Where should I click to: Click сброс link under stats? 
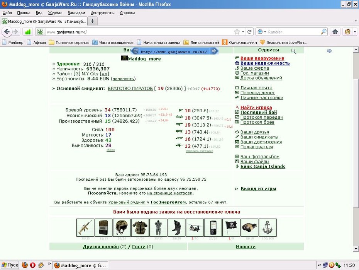point(110,150)
